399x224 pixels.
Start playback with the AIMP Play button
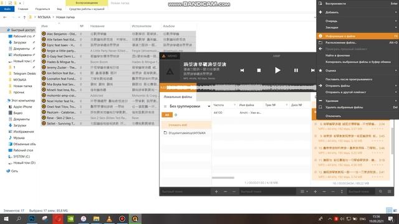point(277,70)
